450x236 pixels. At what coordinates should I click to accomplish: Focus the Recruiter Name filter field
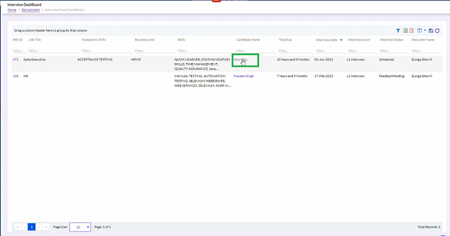426,51
